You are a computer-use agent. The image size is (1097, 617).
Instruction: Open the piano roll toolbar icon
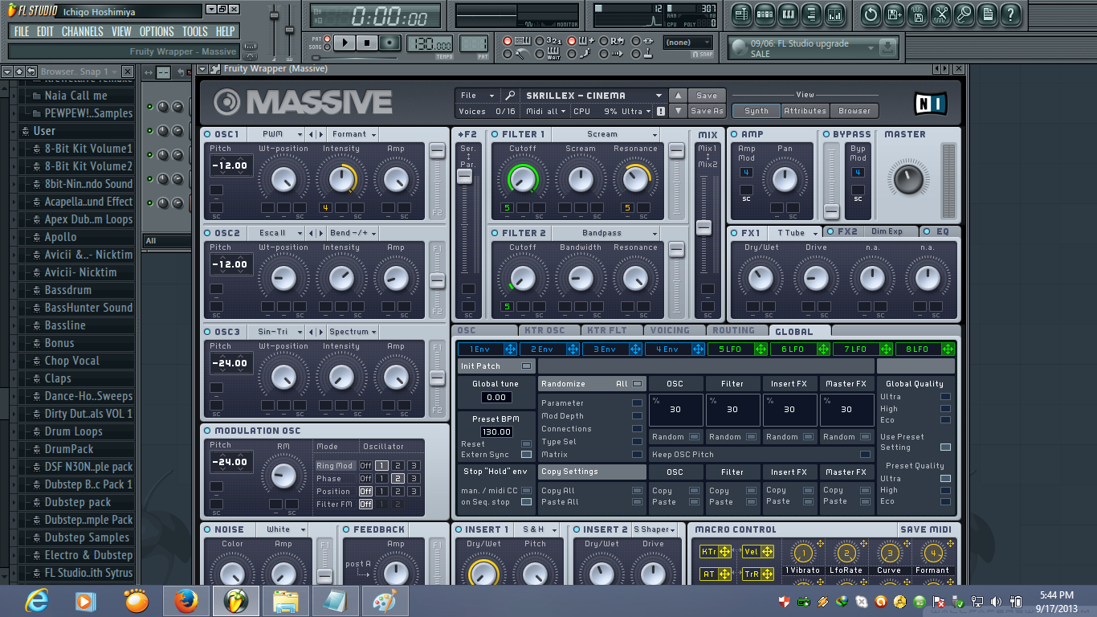pos(788,14)
